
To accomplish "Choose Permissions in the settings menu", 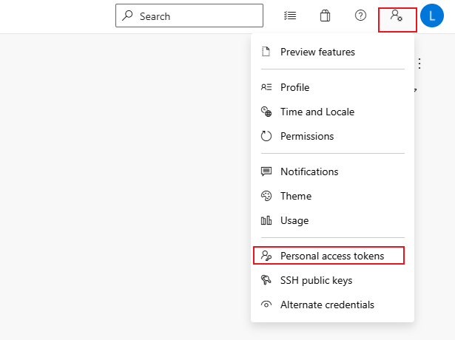I will point(306,136).
